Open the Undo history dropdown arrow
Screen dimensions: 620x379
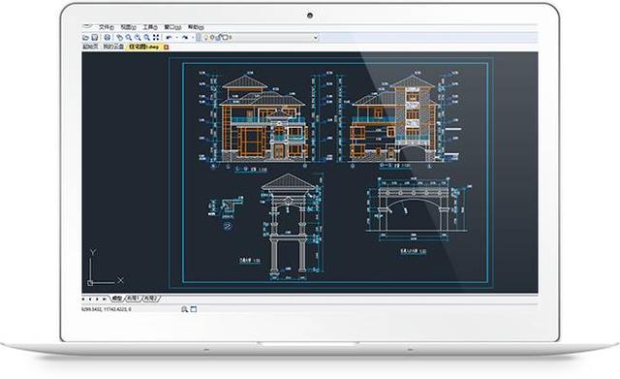[x=176, y=38]
